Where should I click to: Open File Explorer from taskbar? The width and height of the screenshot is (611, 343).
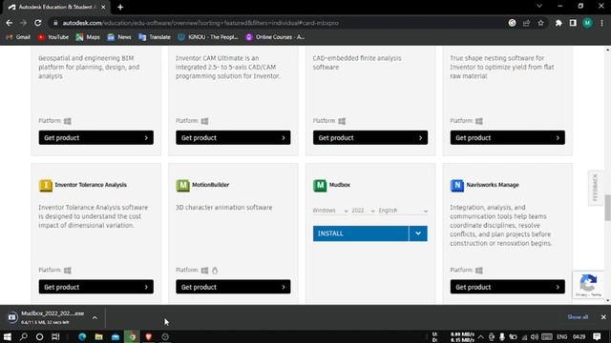click(x=99, y=336)
